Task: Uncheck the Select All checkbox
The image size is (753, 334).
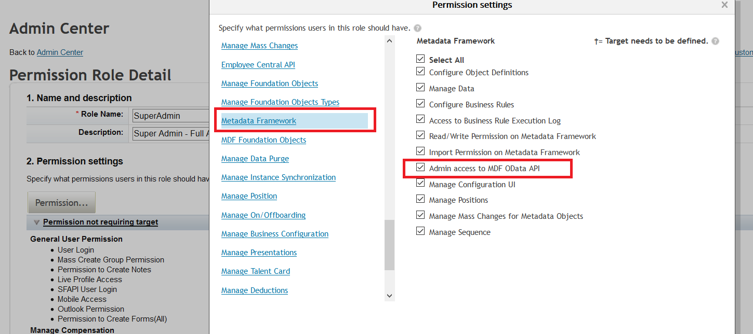Action: (420, 59)
